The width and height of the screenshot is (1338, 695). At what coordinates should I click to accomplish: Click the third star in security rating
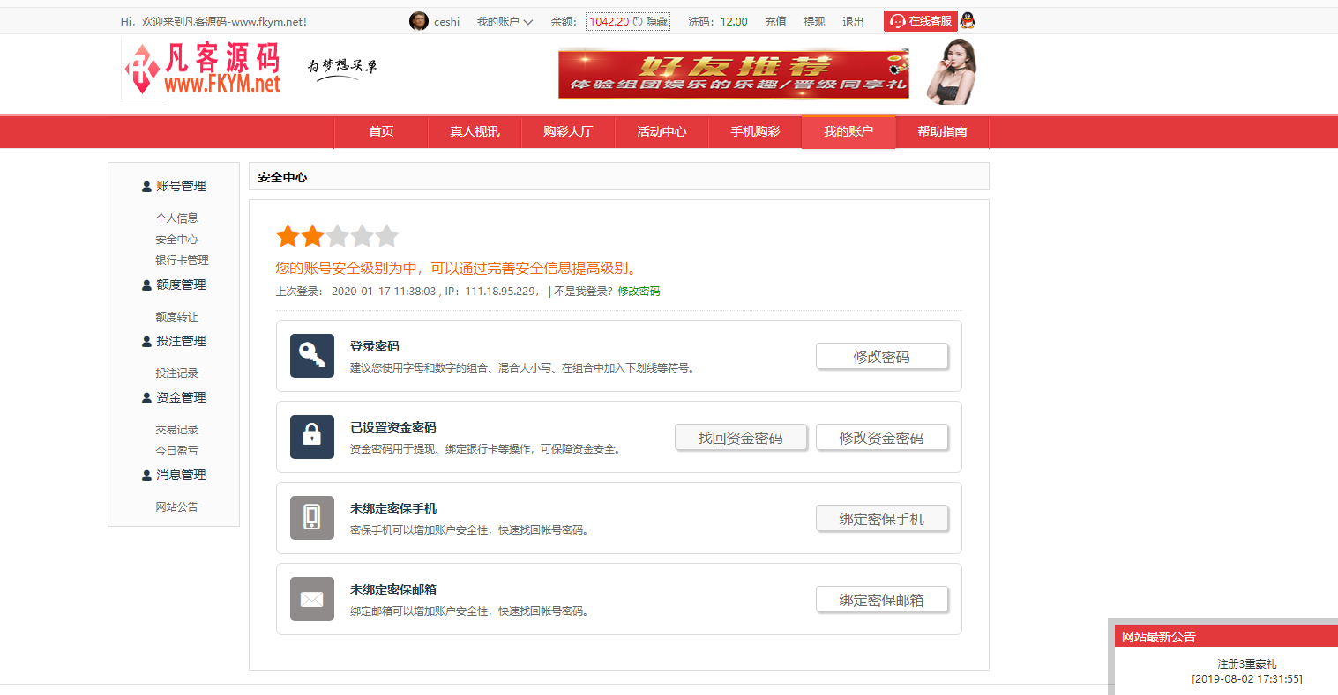pos(337,235)
